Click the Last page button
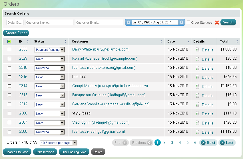Image resolution: width=243 pixels, height=159 pixels. [227, 143]
